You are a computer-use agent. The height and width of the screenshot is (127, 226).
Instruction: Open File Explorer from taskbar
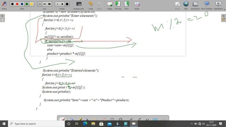[93, 124]
